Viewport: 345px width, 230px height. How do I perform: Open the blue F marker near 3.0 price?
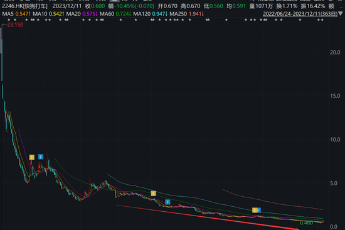click(x=167, y=202)
